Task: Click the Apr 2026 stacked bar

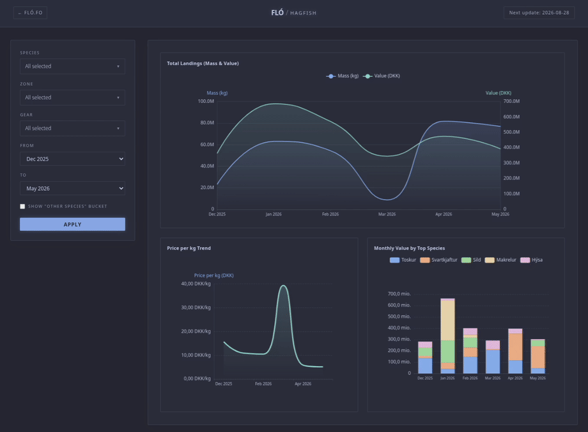Action: coord(515,351)
